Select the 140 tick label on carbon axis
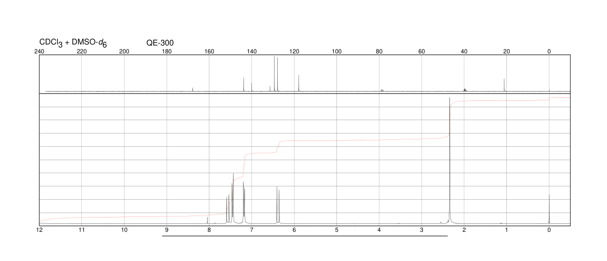607x261 pixels. (x=251, y=51)
